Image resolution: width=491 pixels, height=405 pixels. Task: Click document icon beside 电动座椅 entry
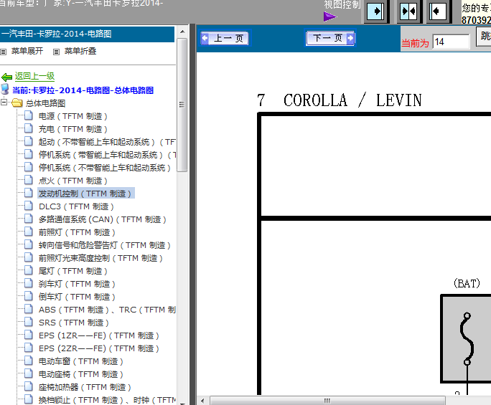[29, 373]
